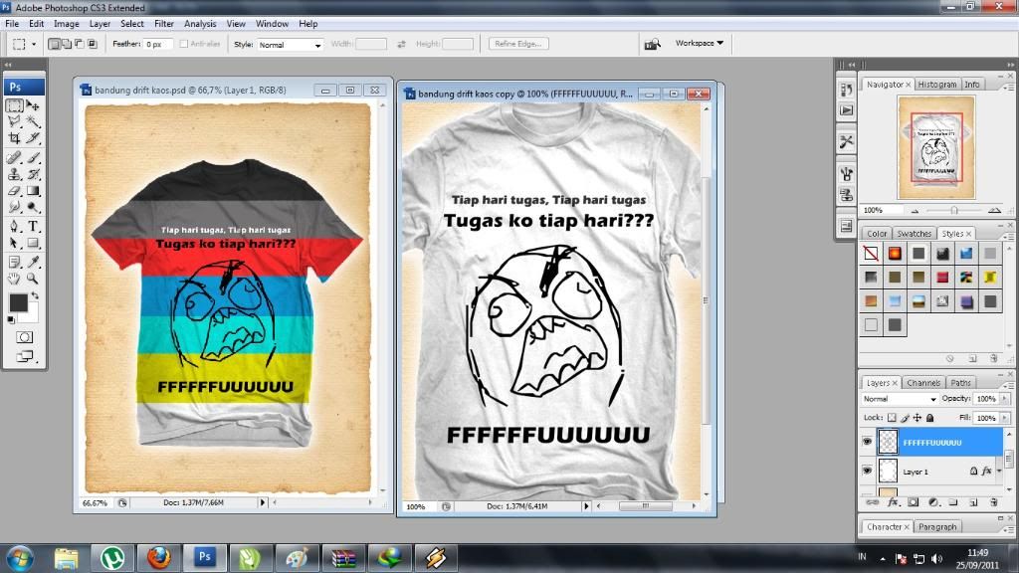The image size is (1019, 573).
Task: Toggle lock position
Action: pos(917,418)
